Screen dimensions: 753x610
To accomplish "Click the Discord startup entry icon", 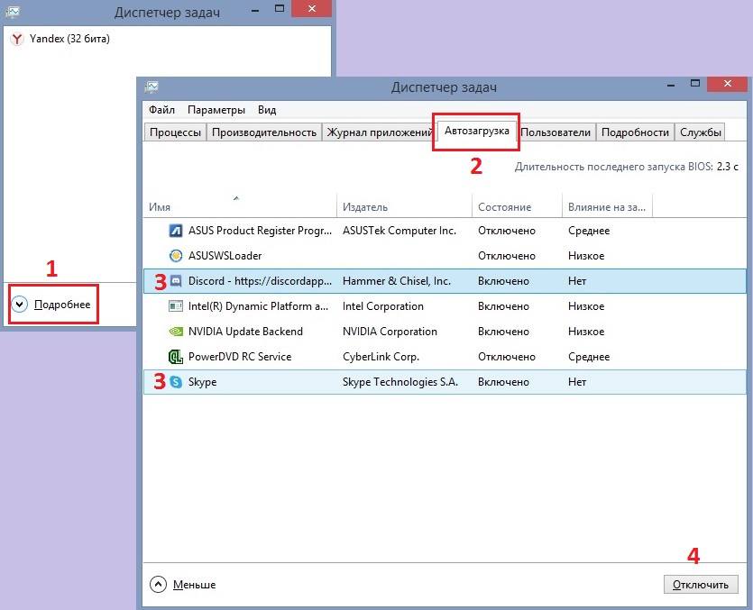I will (176, 281).
